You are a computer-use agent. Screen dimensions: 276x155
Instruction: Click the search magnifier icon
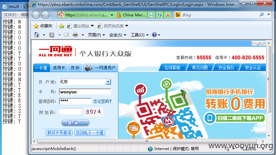262,15
